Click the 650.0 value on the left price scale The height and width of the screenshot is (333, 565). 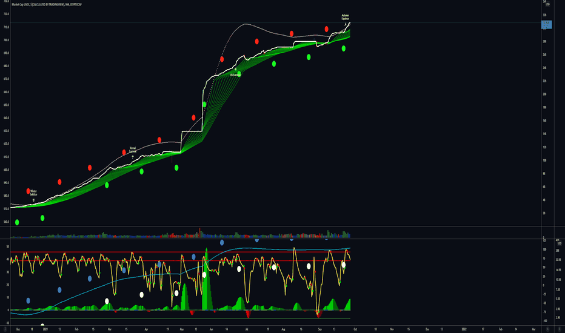click(6, 105)
